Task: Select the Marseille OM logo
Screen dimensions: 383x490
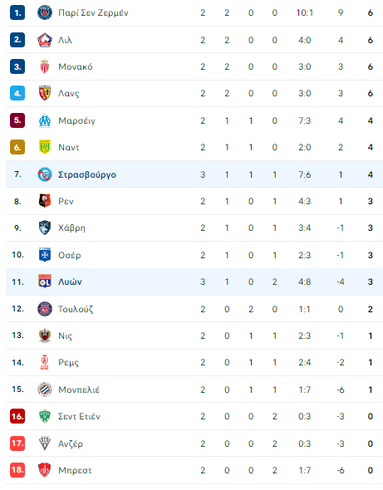Action: [x=45, y=120]
